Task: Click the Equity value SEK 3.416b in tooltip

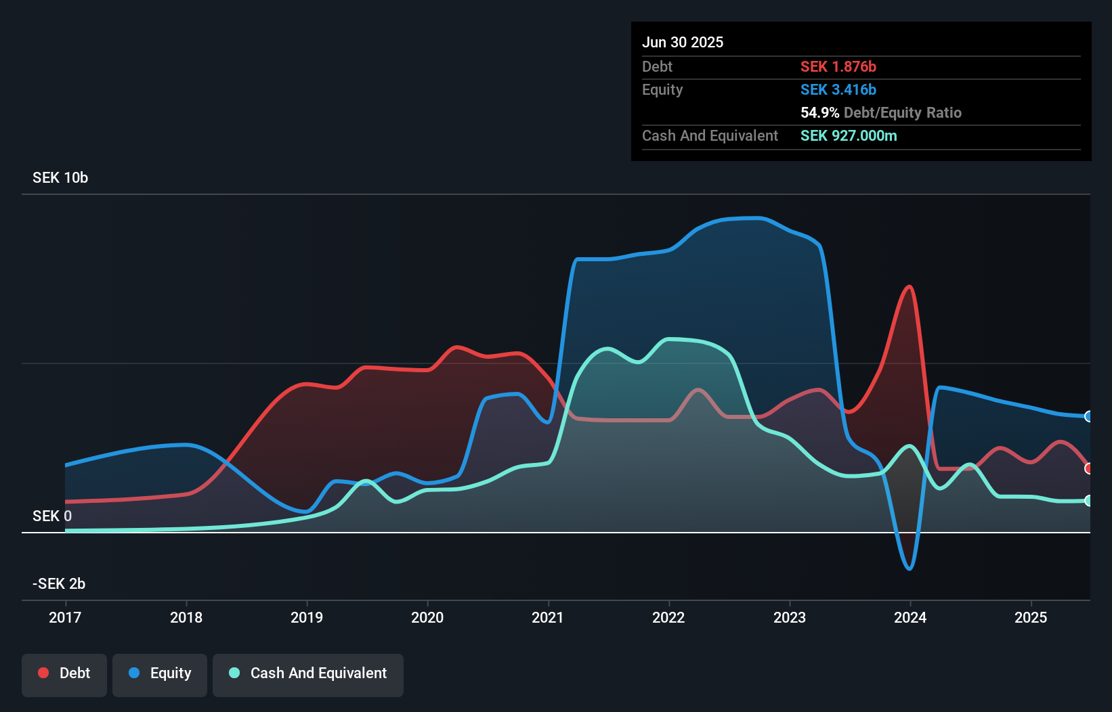Action: click(838, 89)
